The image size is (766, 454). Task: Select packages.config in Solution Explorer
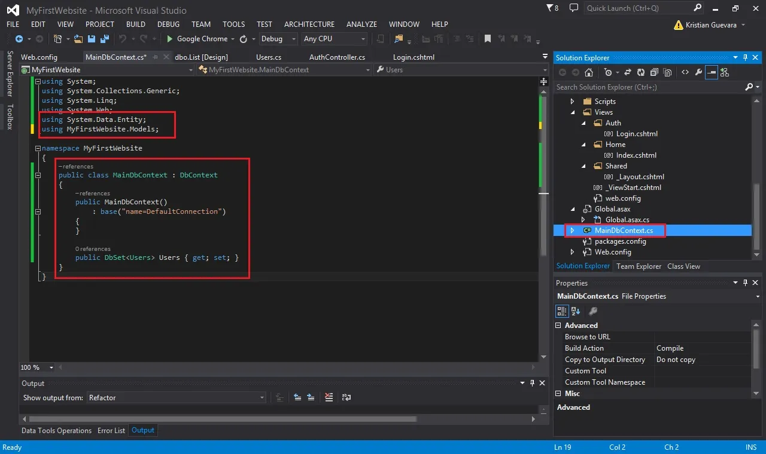pos(620,241)
